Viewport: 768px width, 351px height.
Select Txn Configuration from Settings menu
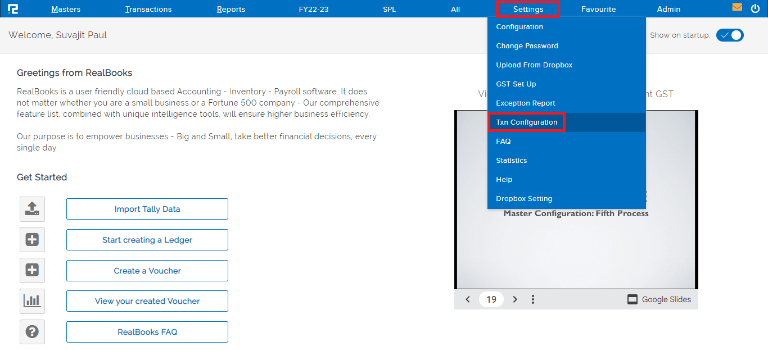(527, 122)
